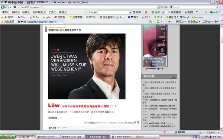Open the ELTA bookmark

click(35, 17)
